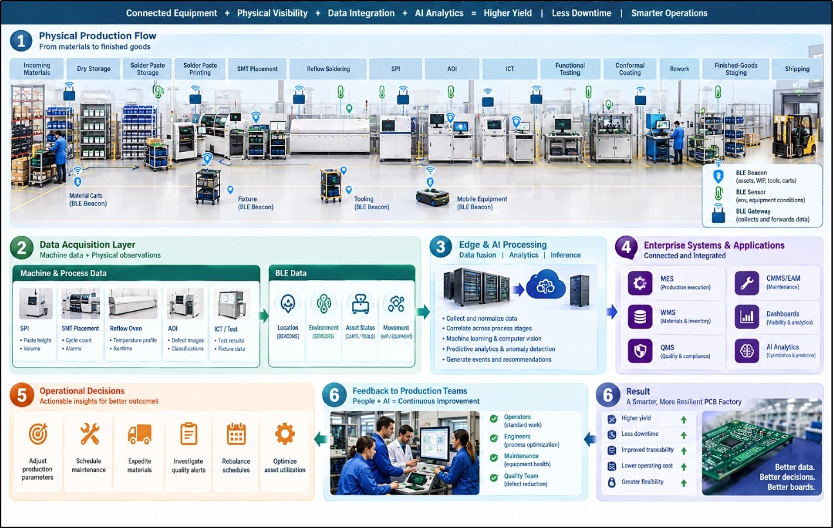Click the AI Analytics brain icon
The width and height of the screenshot is (834, 528).
coord(747,351)
